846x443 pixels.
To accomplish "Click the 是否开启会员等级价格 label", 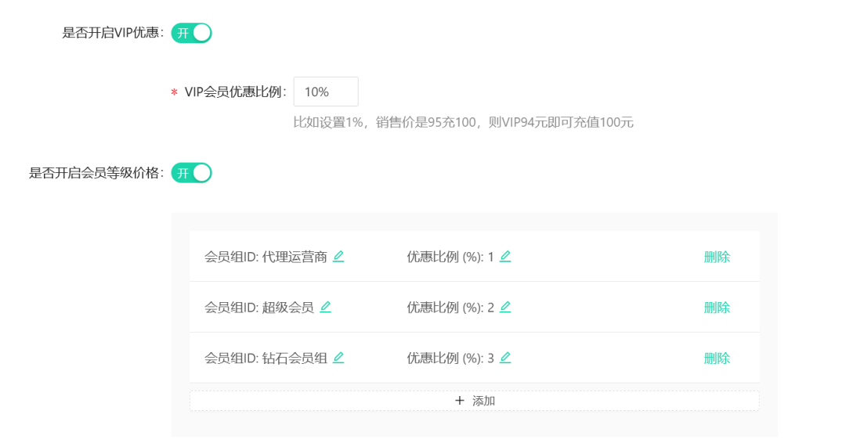I will (x=96, y=173).
